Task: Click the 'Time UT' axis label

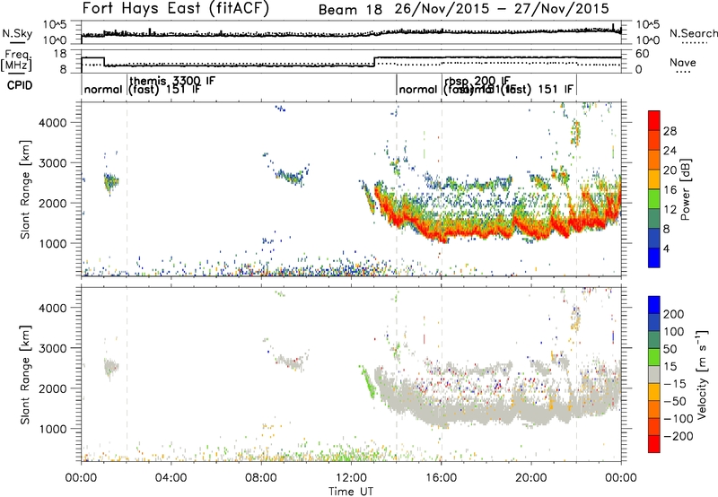Action: [x=351, y=492]
